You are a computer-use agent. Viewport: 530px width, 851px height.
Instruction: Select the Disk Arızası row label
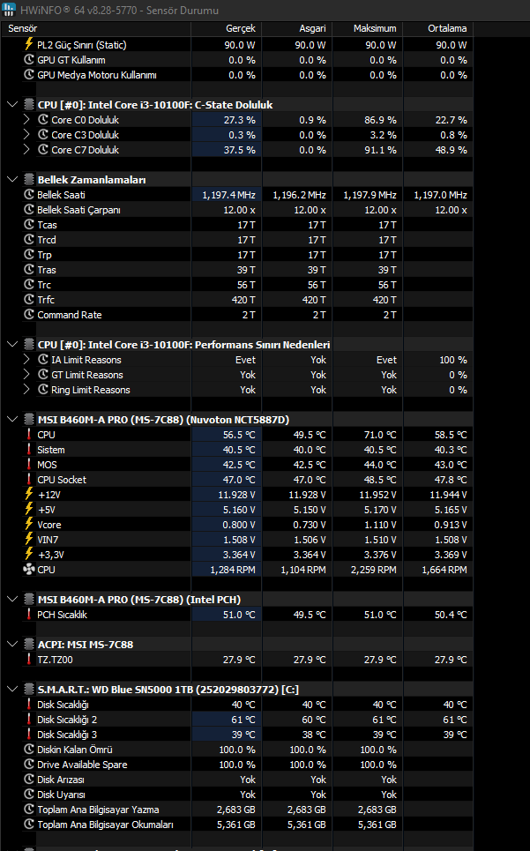61,780
